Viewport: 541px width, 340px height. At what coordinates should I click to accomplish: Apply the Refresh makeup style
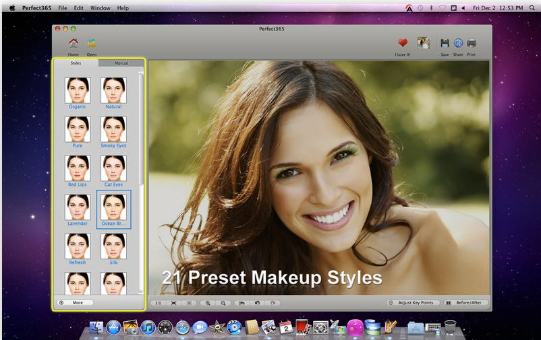78,248
